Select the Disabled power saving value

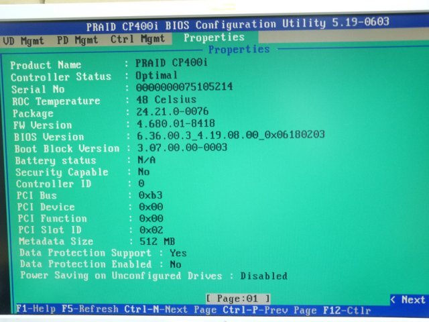264,276
